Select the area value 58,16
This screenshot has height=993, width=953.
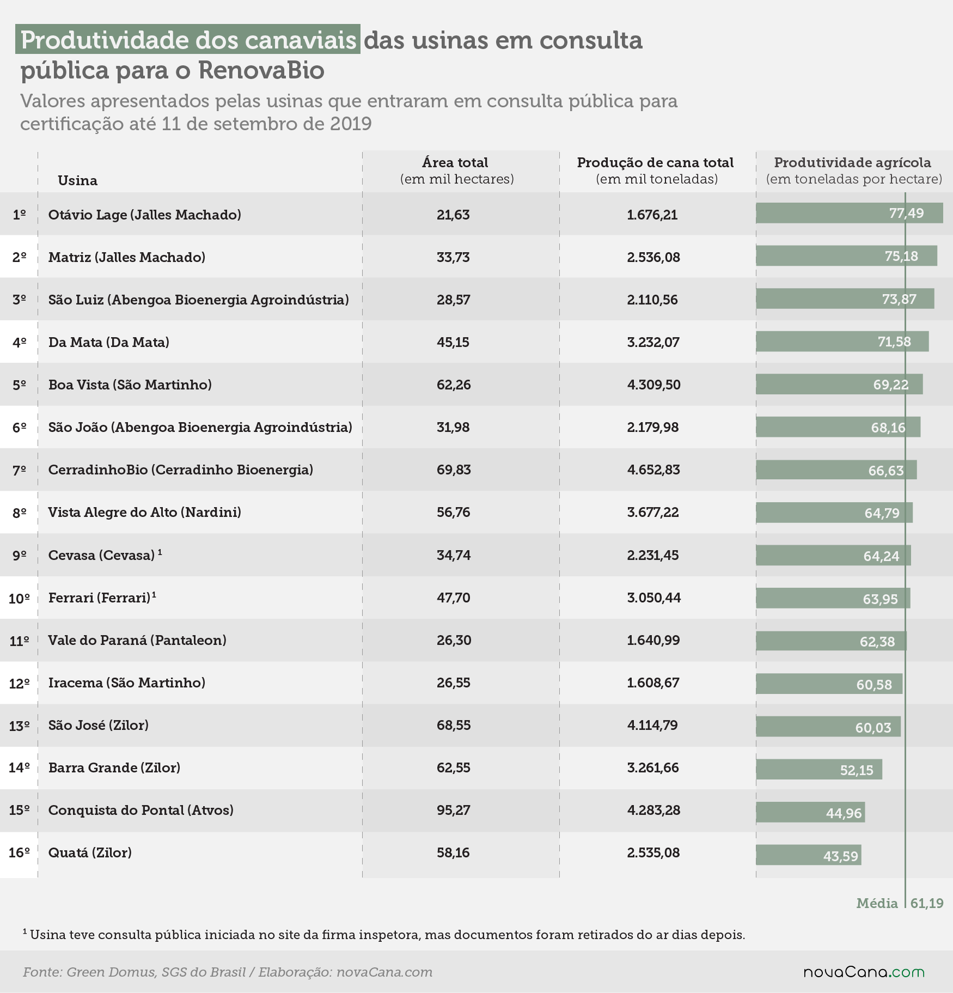pyautogui.click(x=453, y=852)
